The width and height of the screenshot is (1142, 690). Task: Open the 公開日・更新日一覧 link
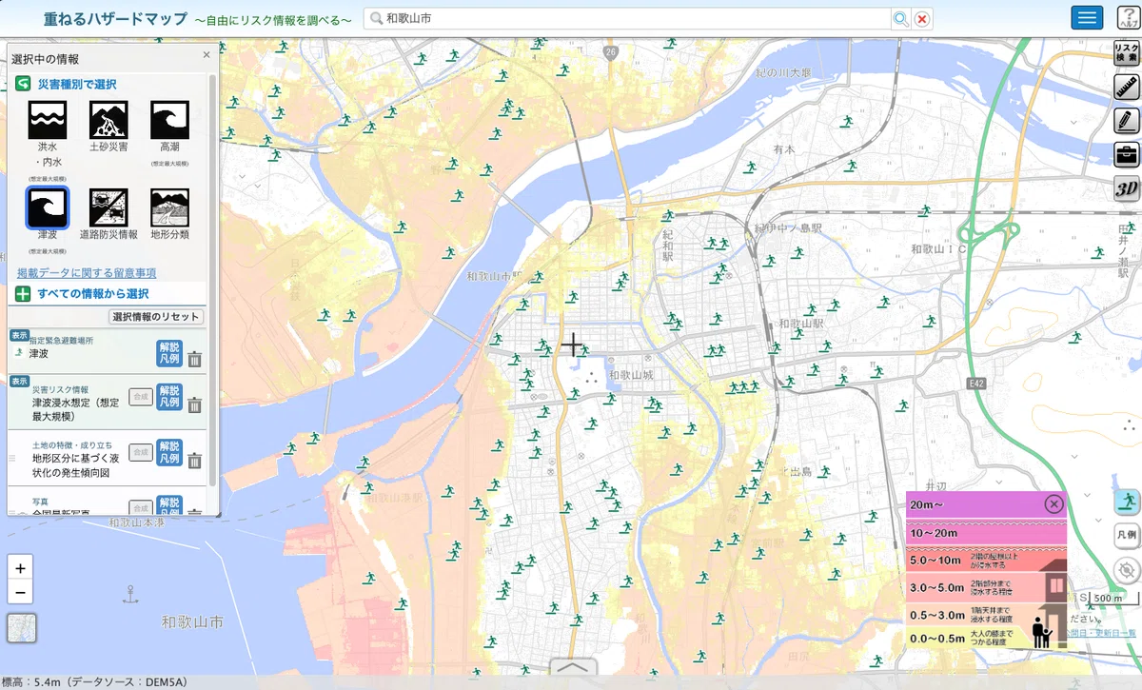[x=1102, y=632]
